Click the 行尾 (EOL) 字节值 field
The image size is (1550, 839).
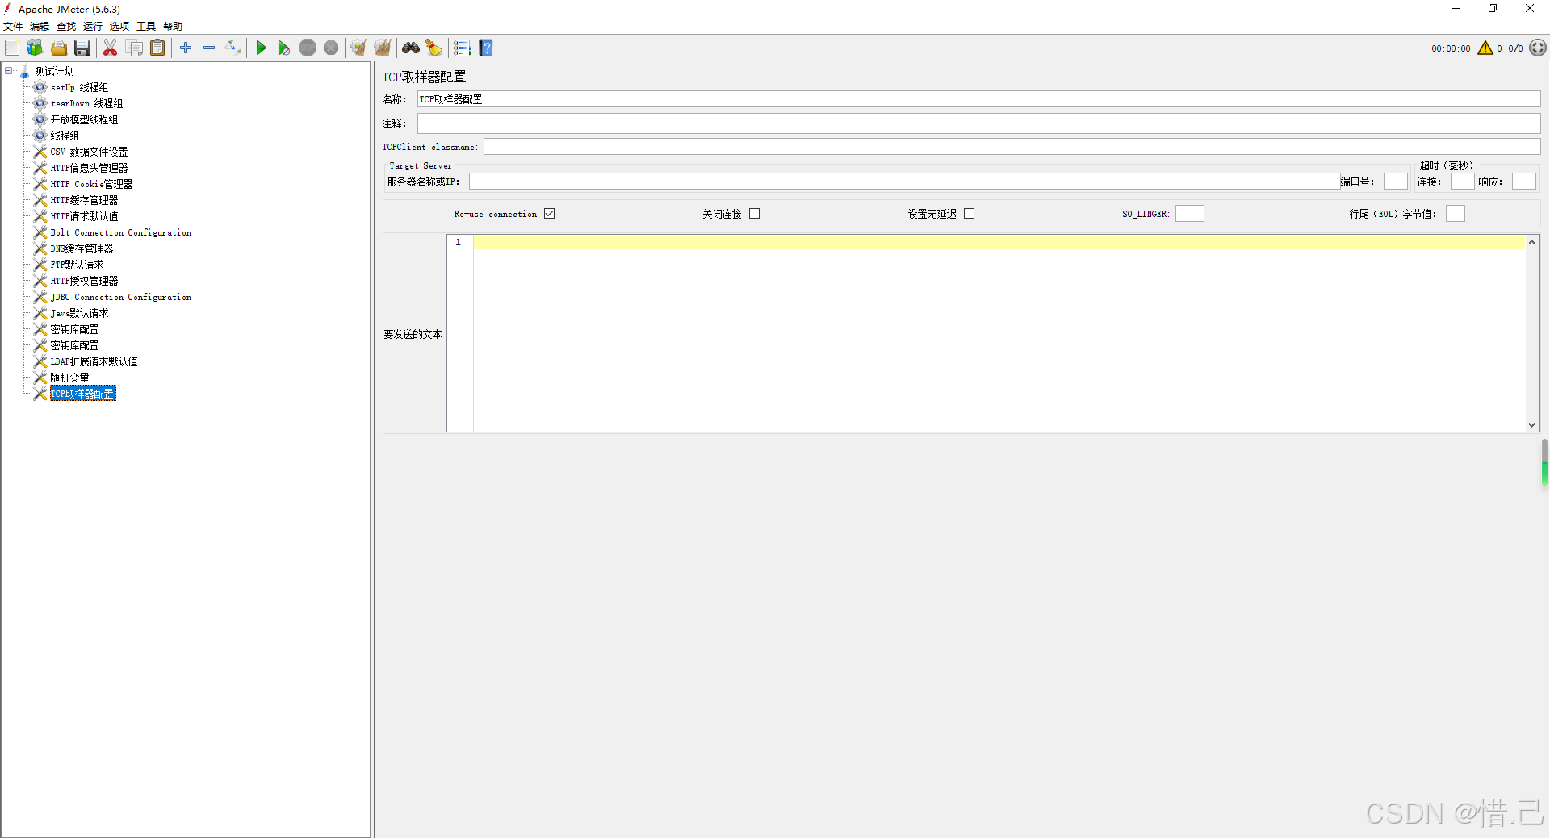(x=1455, y=214)
